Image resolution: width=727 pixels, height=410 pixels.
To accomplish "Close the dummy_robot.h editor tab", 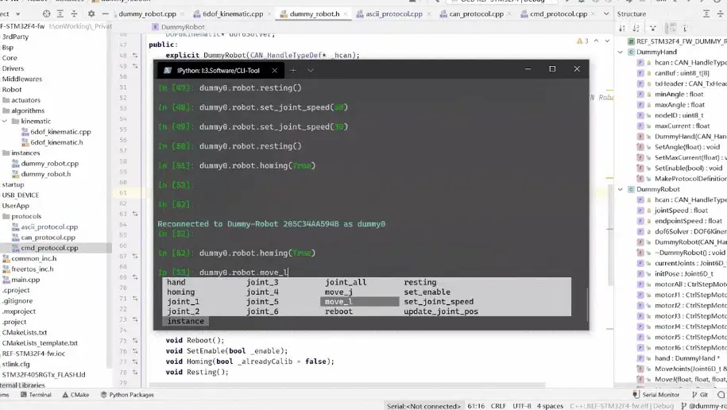I will click(346, 14).
